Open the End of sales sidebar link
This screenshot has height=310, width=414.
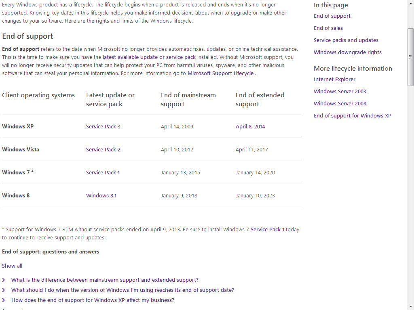click(328, 28)
